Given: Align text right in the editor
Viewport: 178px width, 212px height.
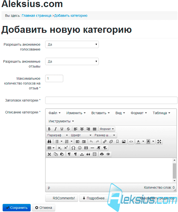Looking at the screenshot, I should [x=88, y=129].
